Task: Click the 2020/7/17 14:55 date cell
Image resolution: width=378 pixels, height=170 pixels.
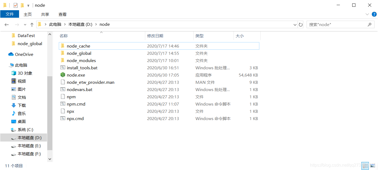Action: [163, 53]
